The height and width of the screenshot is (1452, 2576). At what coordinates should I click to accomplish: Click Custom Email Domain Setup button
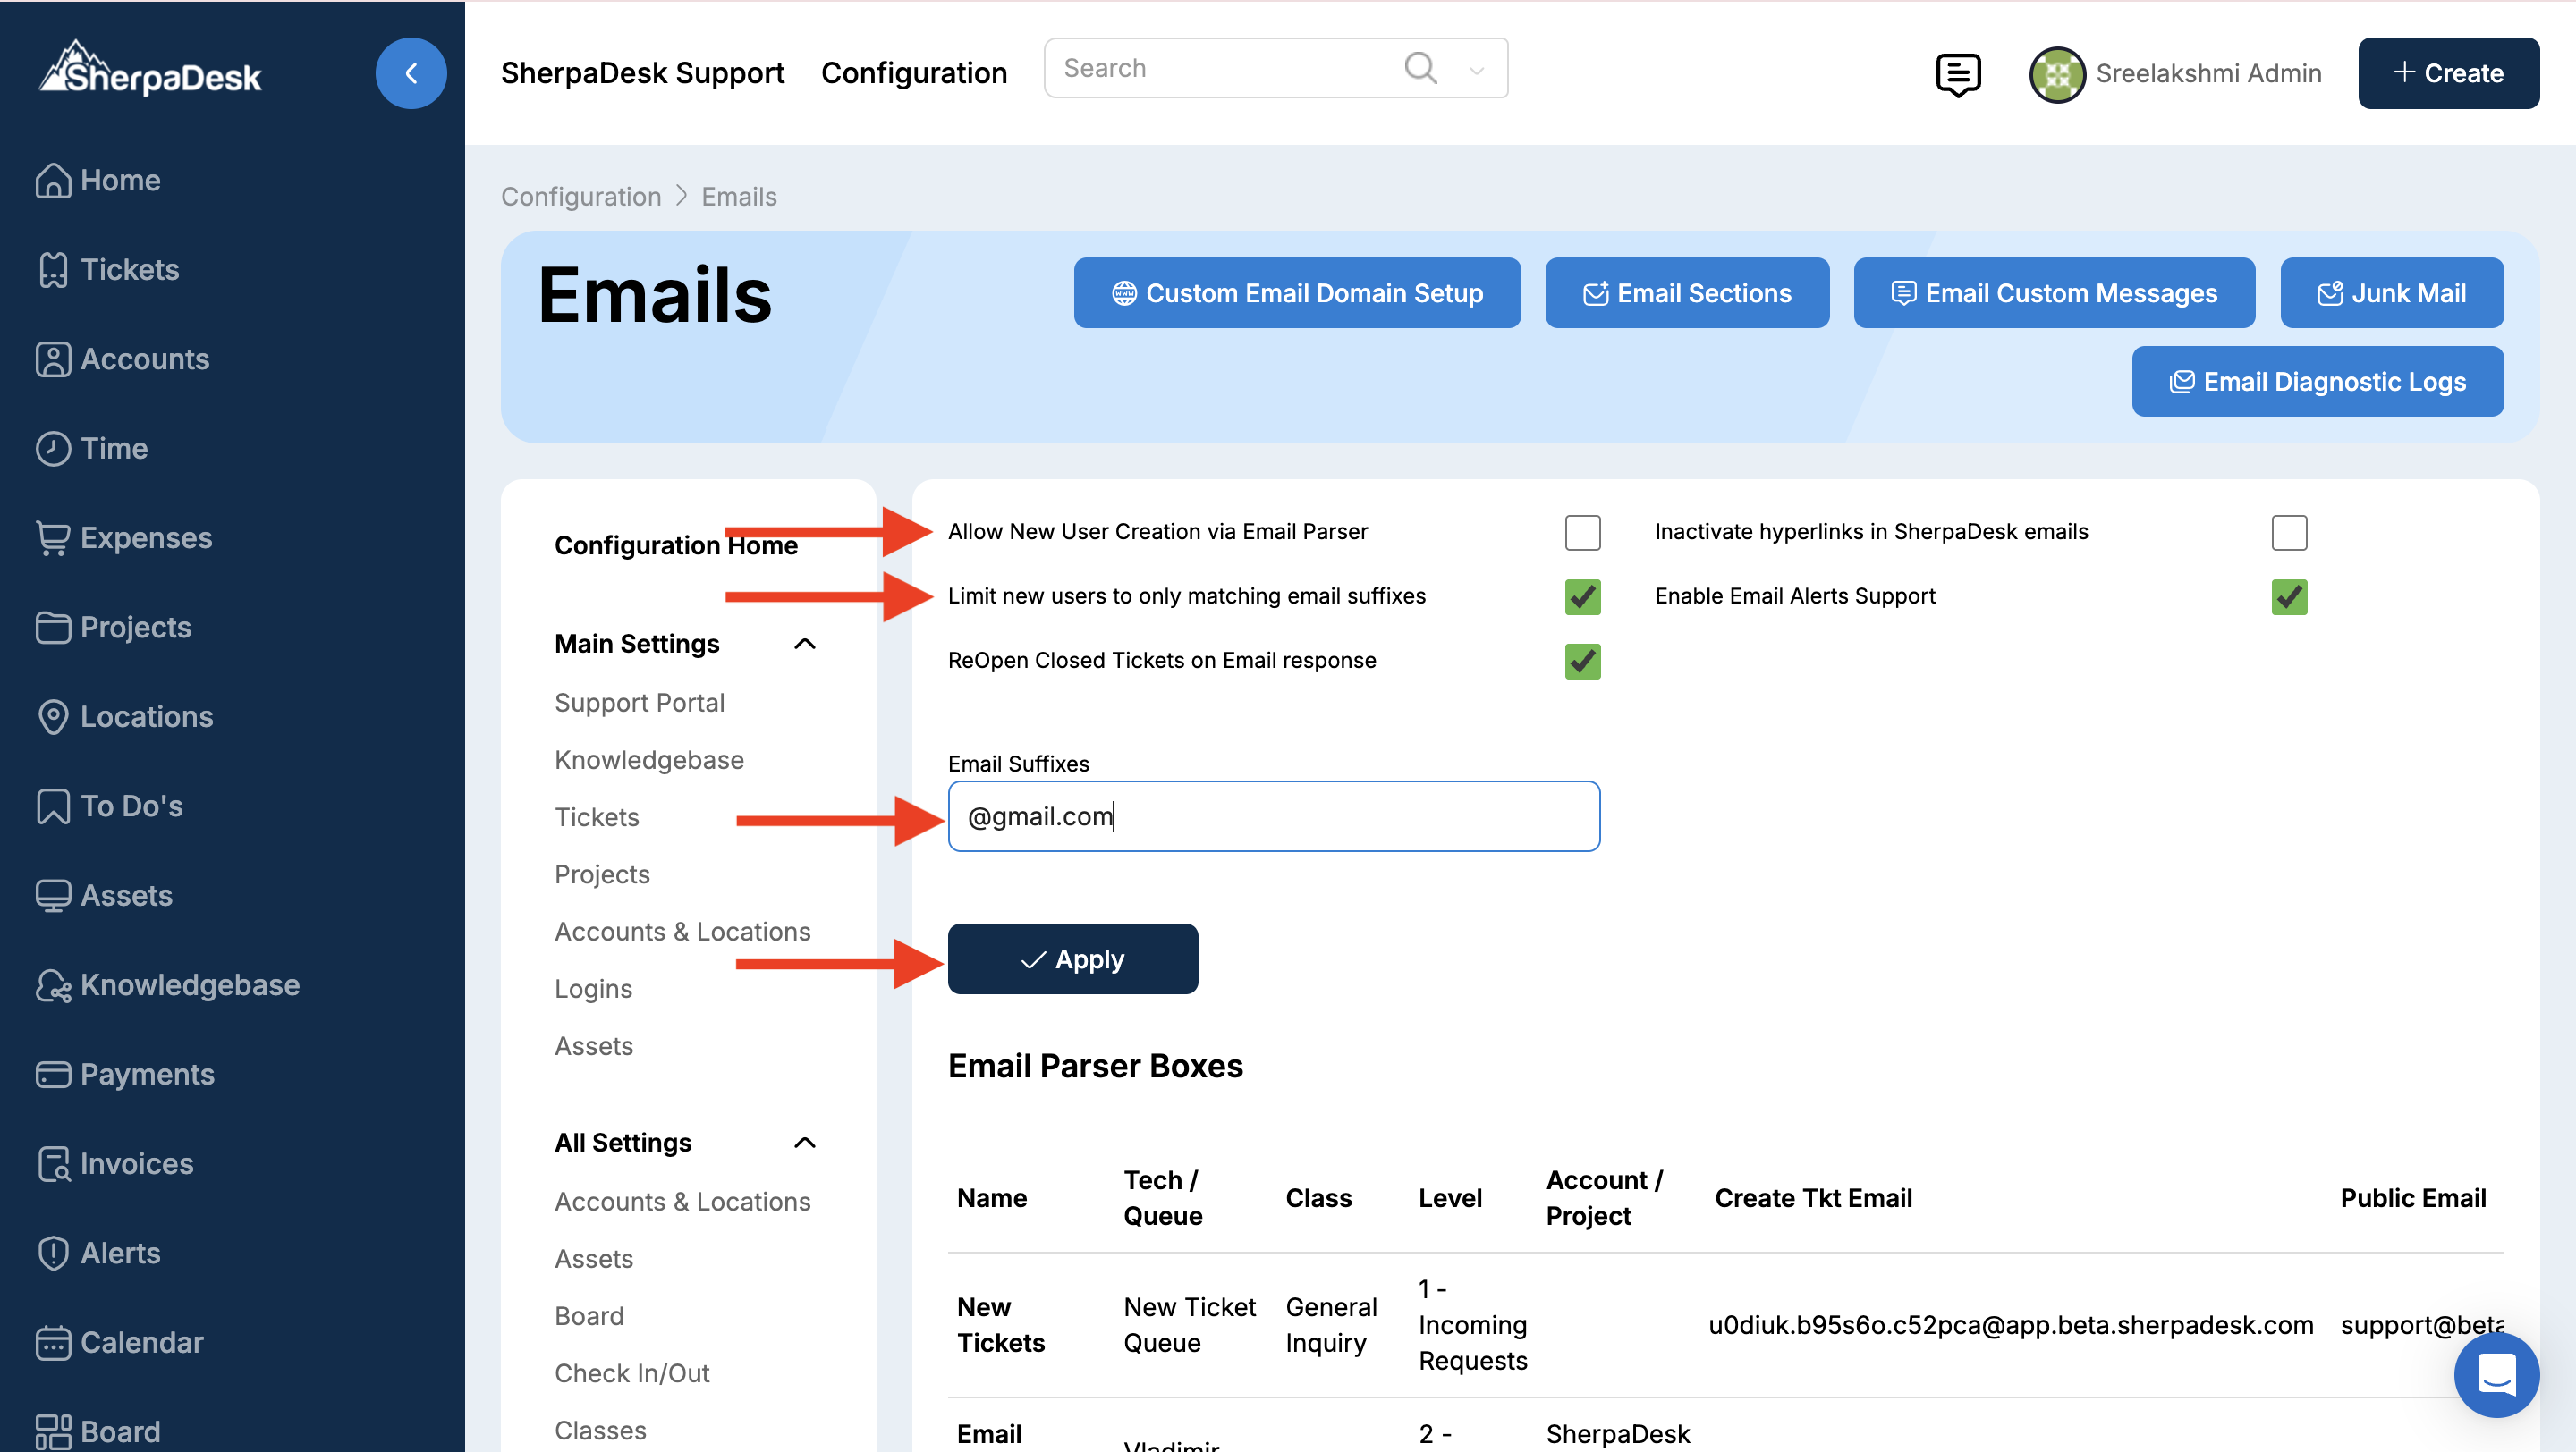point(1297,292)
